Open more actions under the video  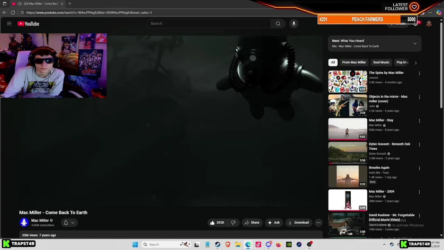(x=318, y=223)
